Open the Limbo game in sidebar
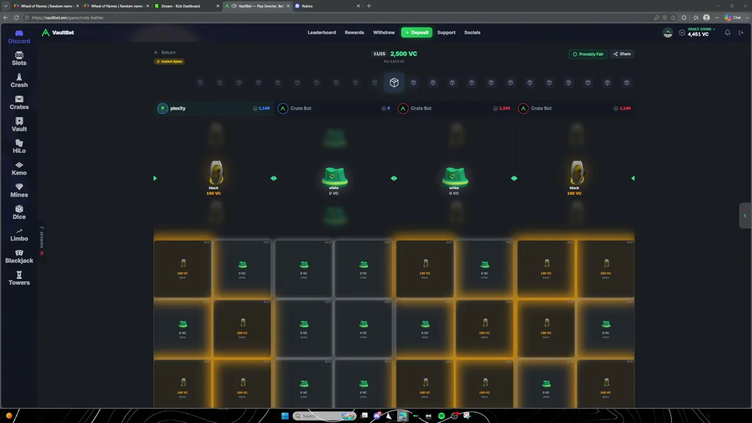The width and height of the screenshot is (752, 423). pyautogui.click(x=19, y=234)
